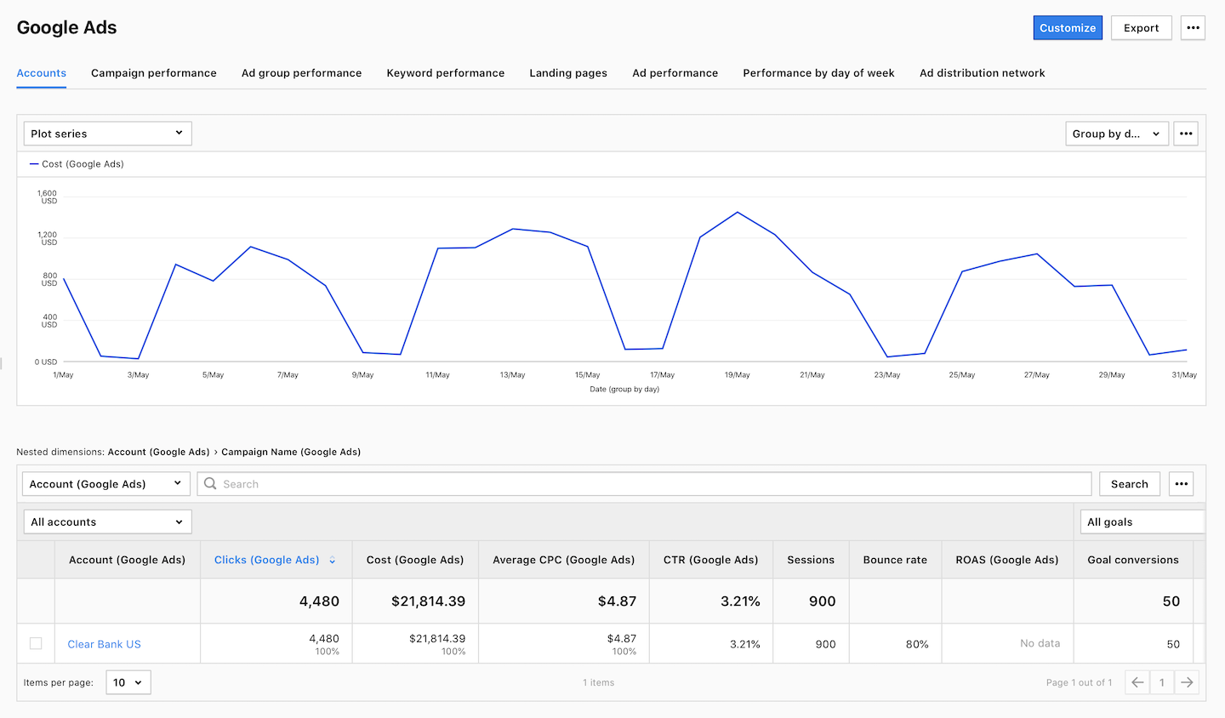The image size is (1225, 718).
Task: Go to next page arrow
Action: pos(1187,682)
